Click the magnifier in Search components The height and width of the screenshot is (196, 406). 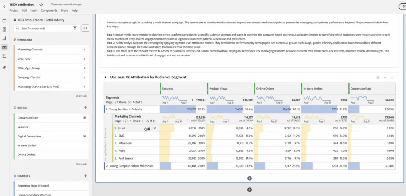(18, 28)
